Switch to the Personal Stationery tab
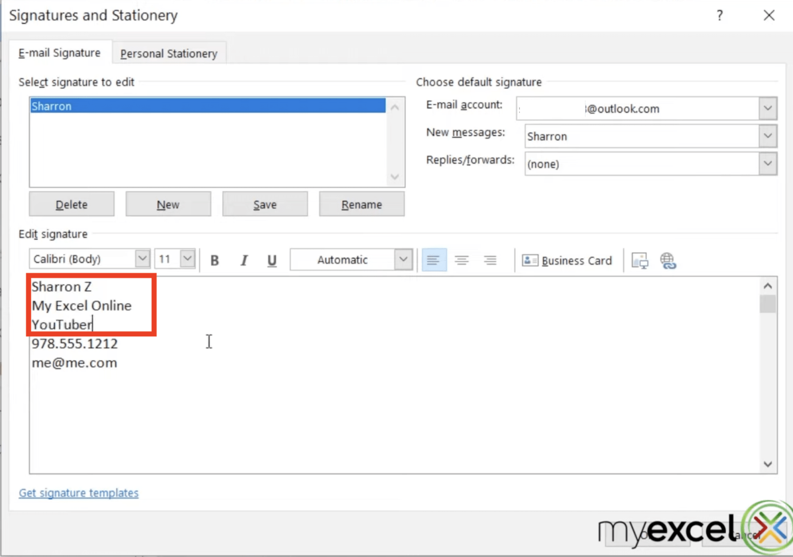Screen dimensions: 793x557 point(169,53)
